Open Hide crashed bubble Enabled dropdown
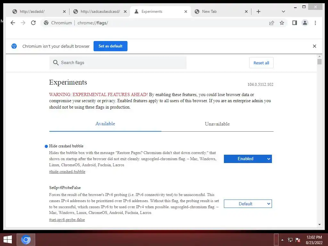 pyautogui.click(x=248, y=159)
